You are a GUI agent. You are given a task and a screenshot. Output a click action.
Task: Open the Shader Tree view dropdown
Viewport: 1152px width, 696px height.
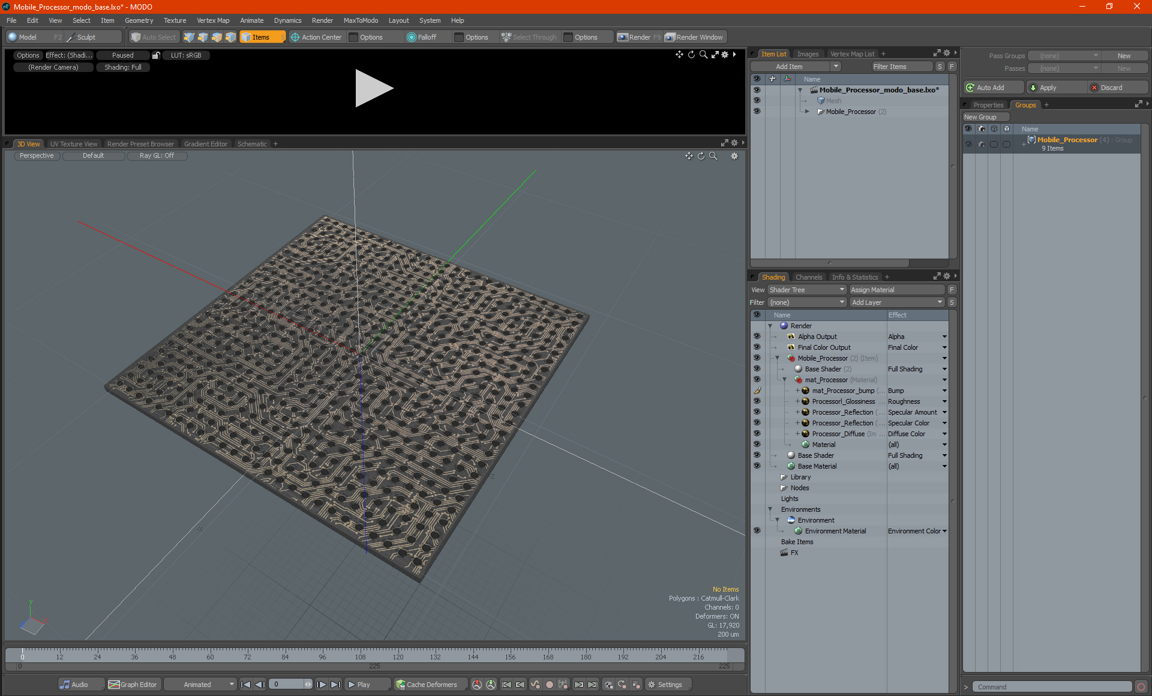tap(806, 290)
